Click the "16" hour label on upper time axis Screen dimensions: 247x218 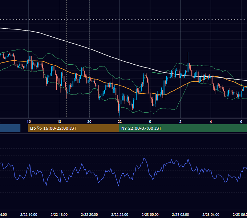coord(29,122)
